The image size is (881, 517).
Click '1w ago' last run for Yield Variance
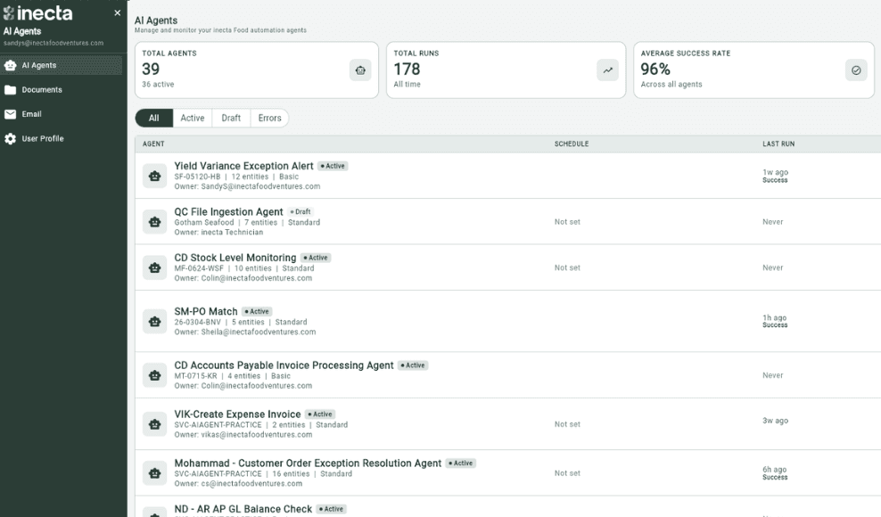[776, 172]
